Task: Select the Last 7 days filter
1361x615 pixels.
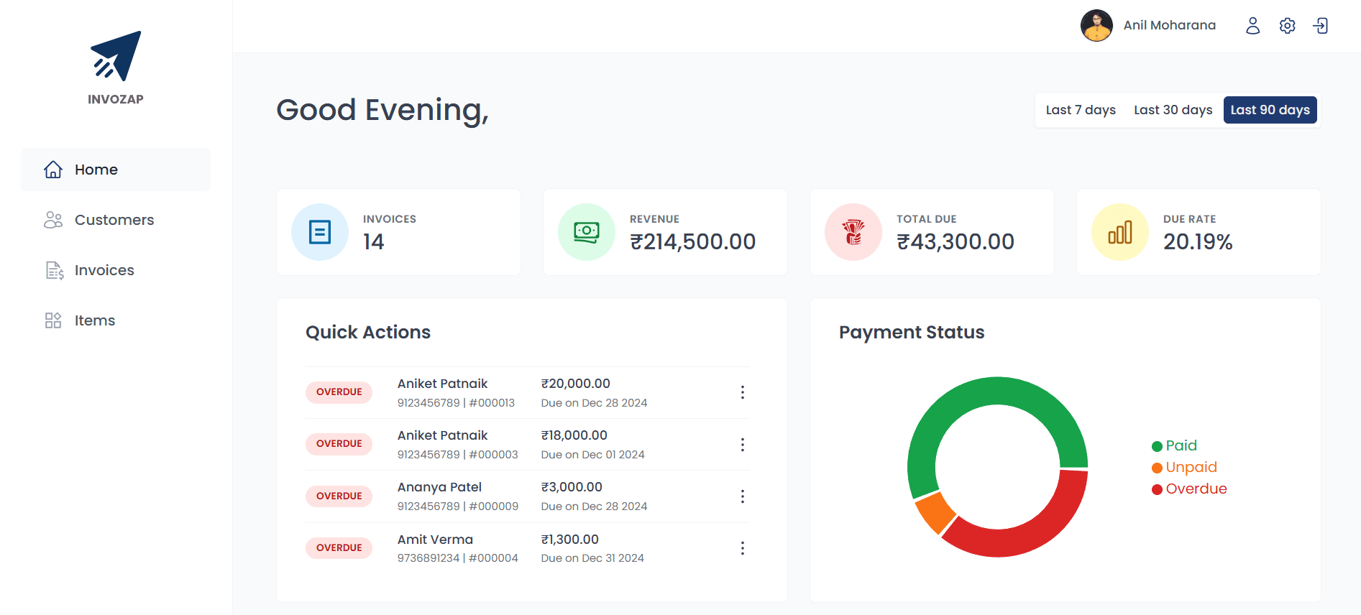Action: [1080, 110]
